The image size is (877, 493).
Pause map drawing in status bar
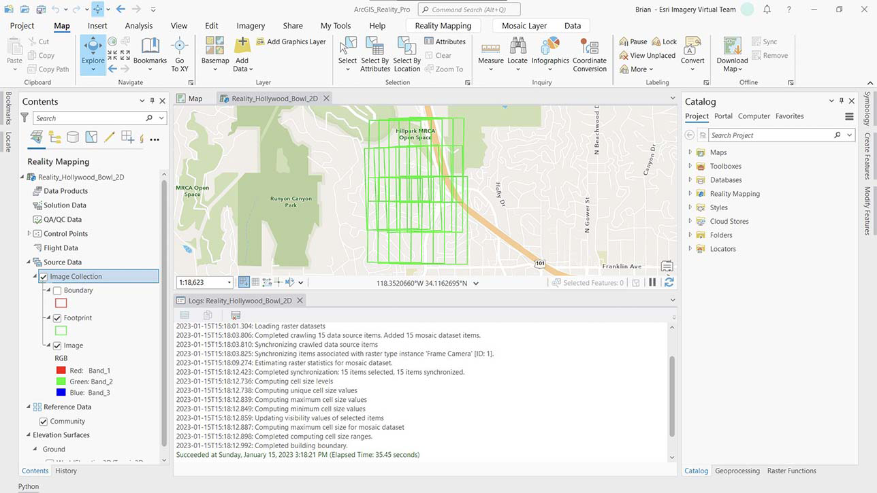(652, 282)
